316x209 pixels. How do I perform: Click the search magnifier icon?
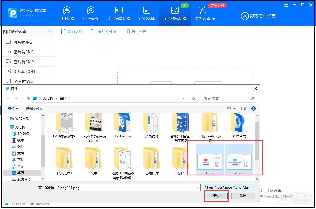click(x=252, y=98)
